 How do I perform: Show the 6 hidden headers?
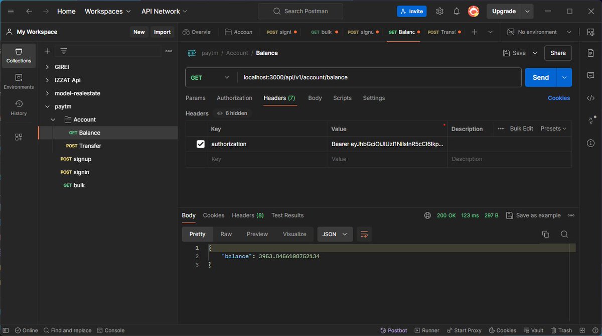coord(232,114)
